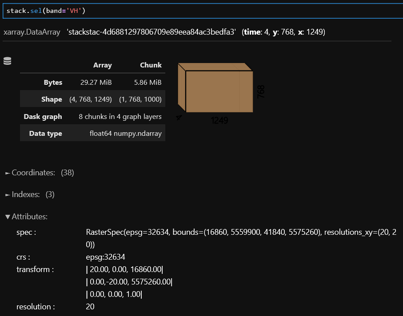Click the xarray.DataArray type label
Screen dimensions: 403x316
tap(32, 32)
